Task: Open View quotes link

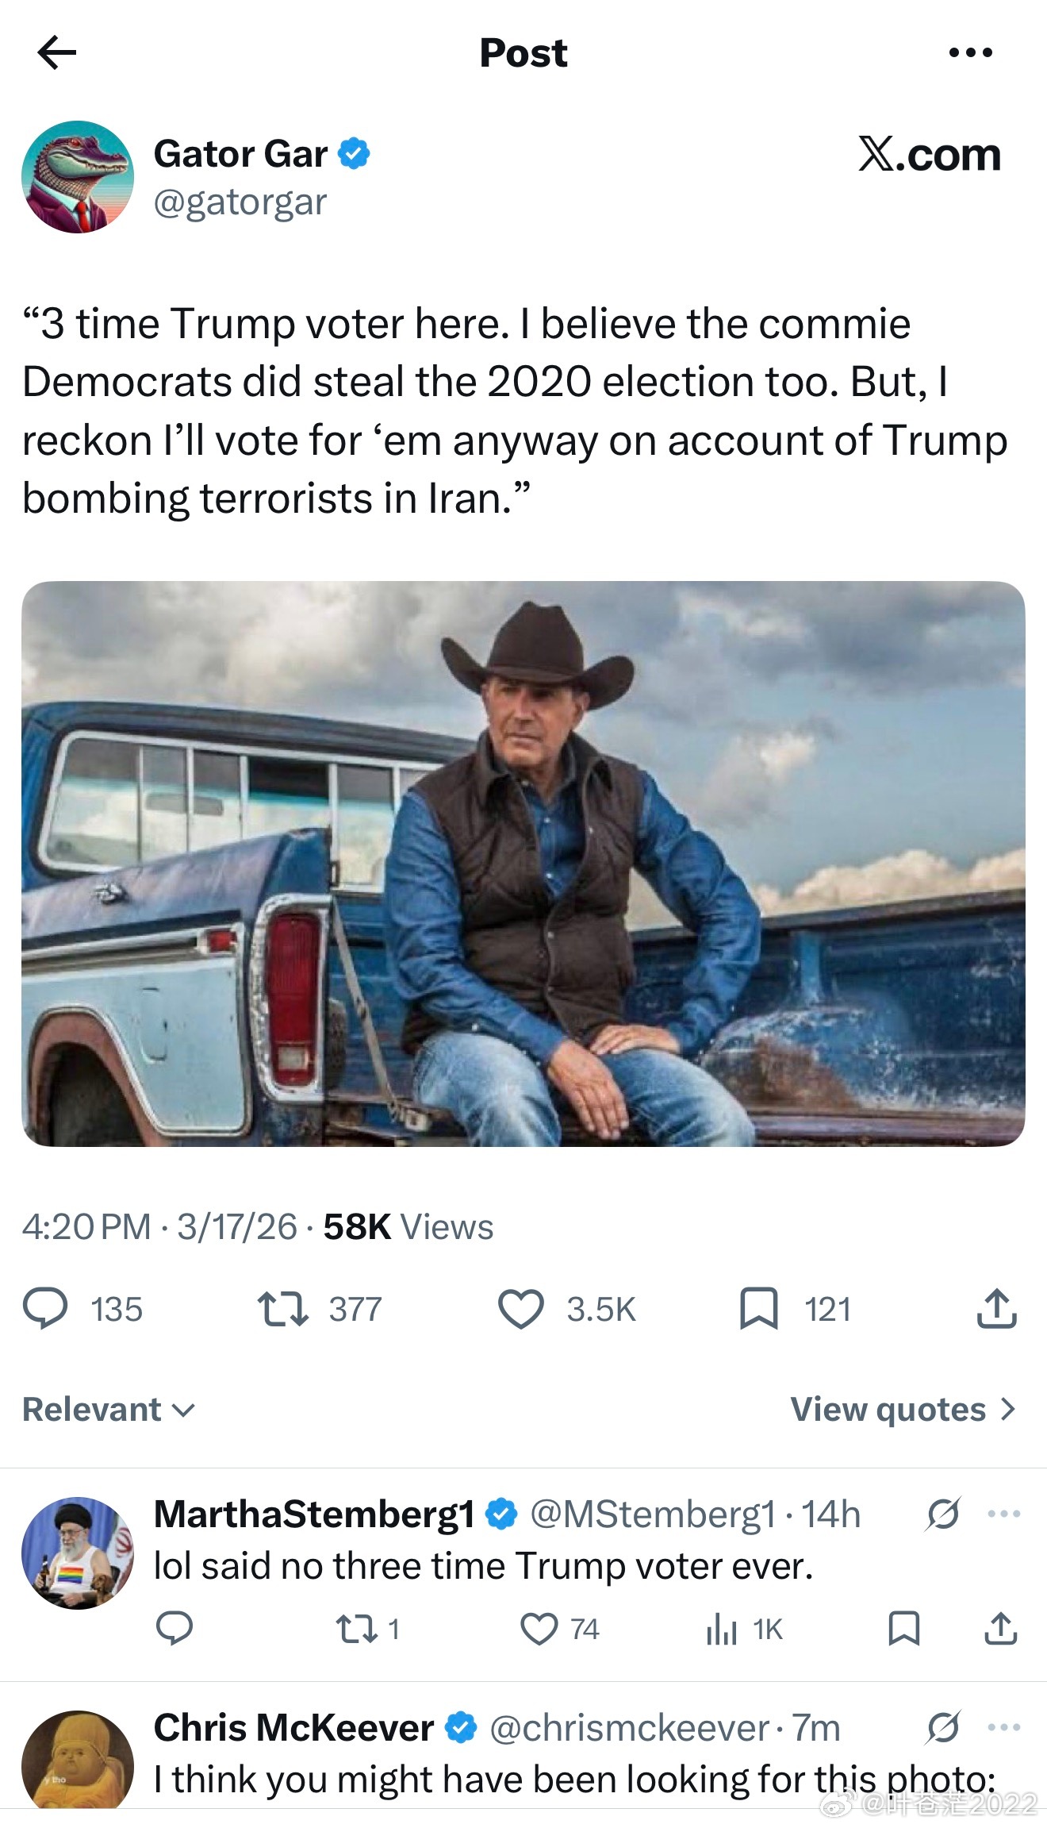Action: coord(903,1410)
